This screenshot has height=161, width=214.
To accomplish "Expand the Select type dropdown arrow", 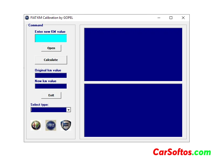I will 68,110.
